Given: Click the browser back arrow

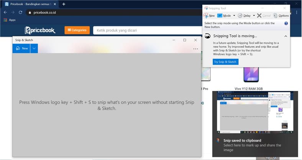Looking at the screenshot, I should [5, 13].
